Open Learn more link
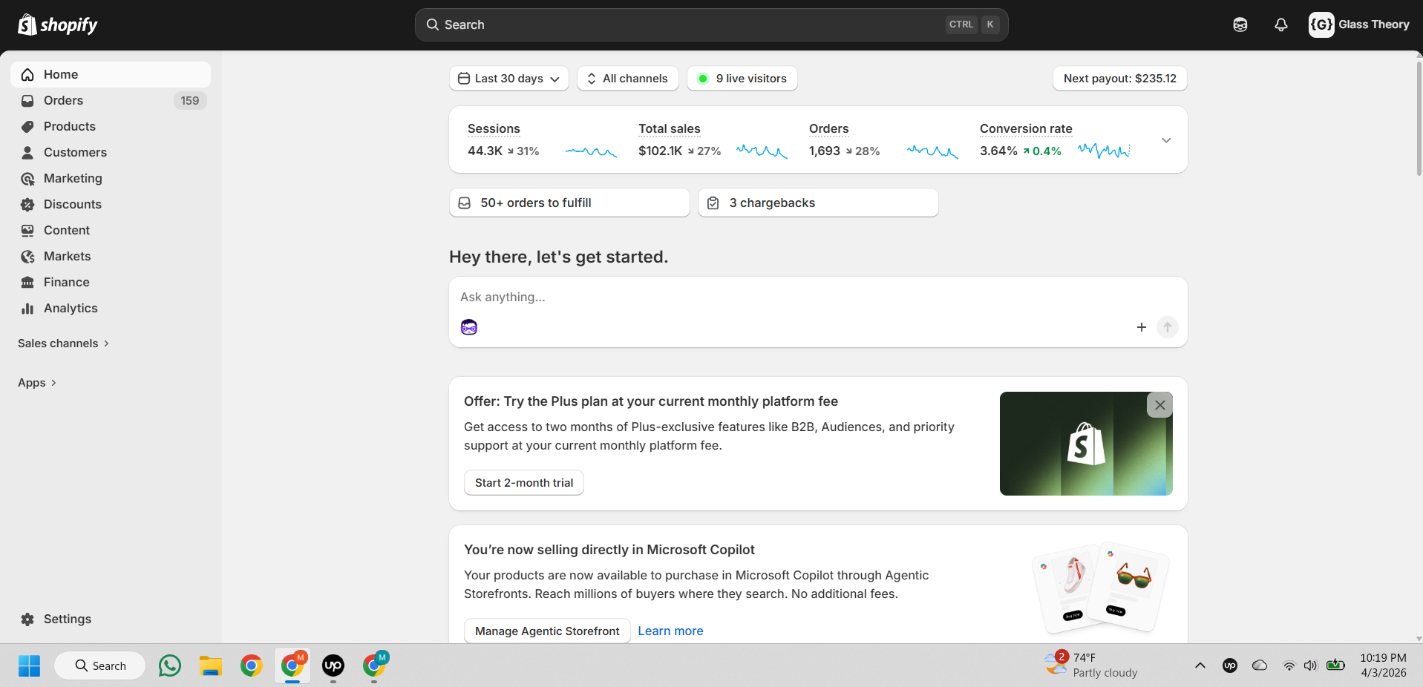 (x=670, y=631)
